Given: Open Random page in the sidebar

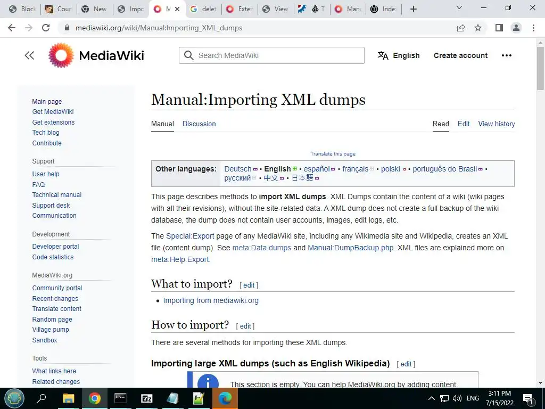Looking at the screenshot, I should [52, 320].
